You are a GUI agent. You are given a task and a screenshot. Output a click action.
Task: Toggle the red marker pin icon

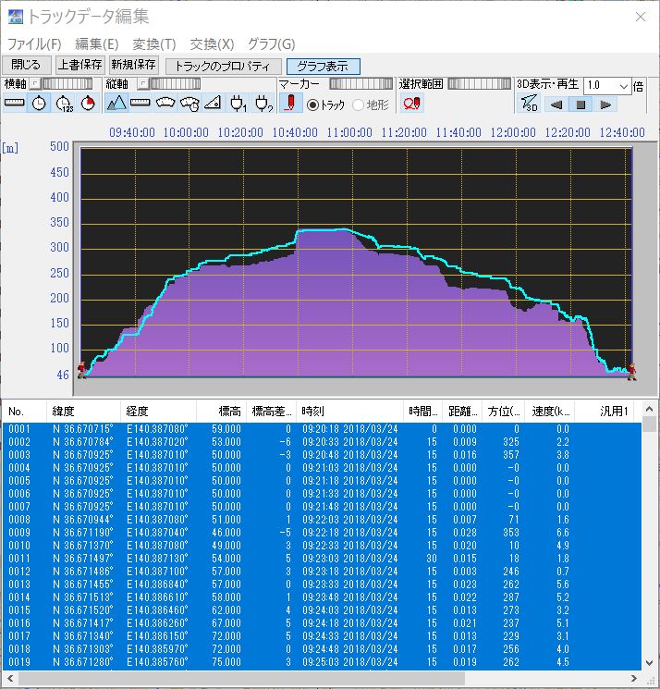[x=290, y=104]
